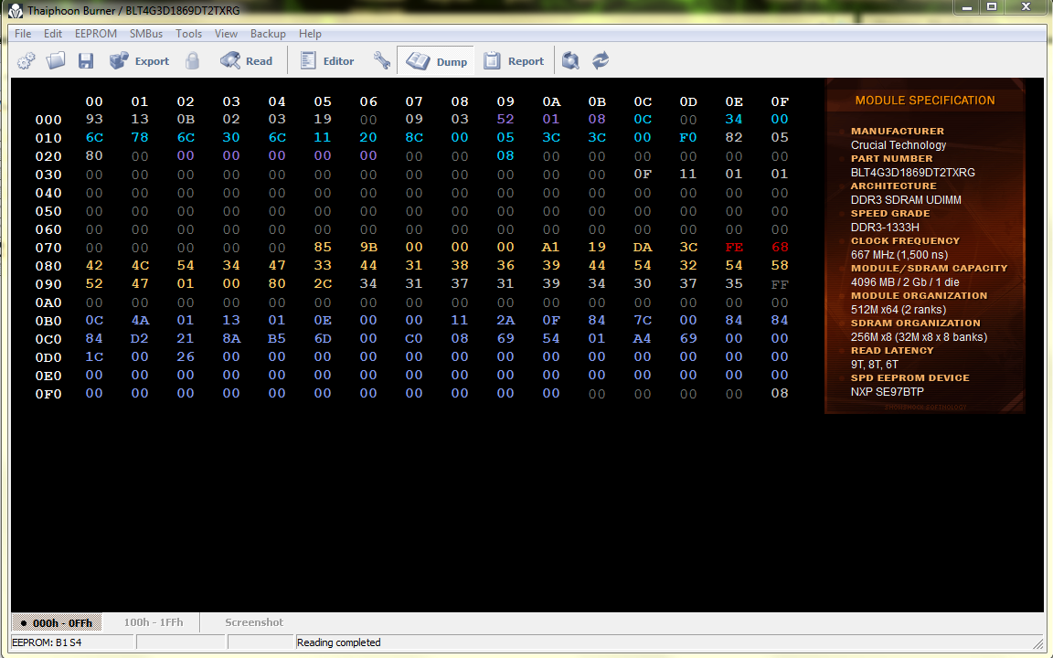Viewport: 1053px width, 658px height.
Task: Click the NXP SE97BTP EEPROM device value
Action: [888, 391]
